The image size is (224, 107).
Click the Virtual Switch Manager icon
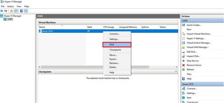tap(184, 43)
